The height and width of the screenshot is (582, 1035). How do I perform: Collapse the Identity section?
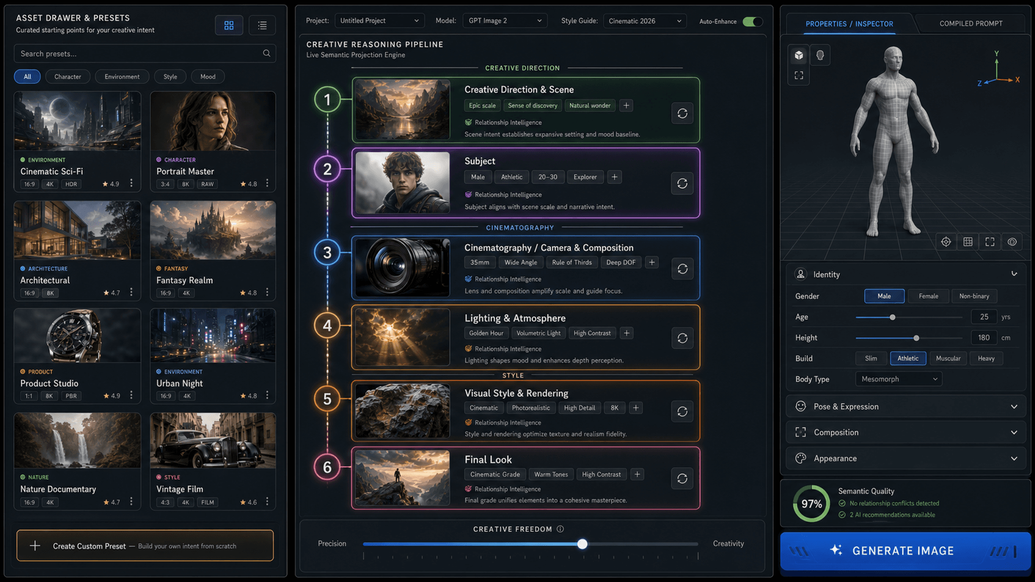coord(1014,274)
